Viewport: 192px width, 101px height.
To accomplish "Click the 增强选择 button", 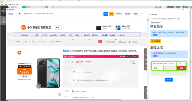I will pyautogui.click(x=127, y=14).
